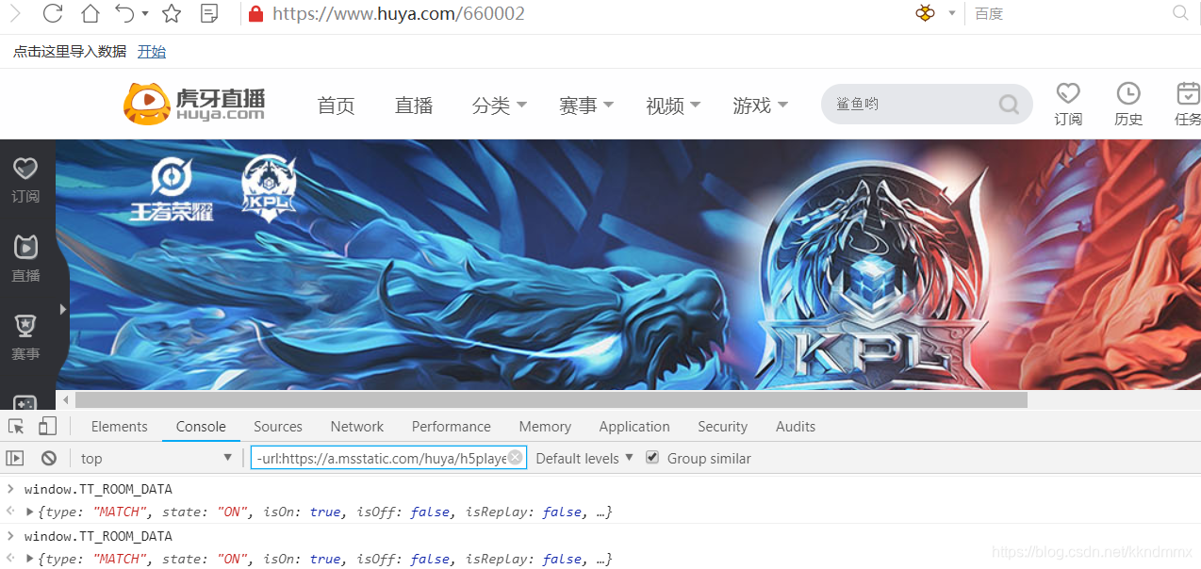The height and width of the screenshot is (569, 1201).
Task: Expand the second console object output
Action: (29, 560)
